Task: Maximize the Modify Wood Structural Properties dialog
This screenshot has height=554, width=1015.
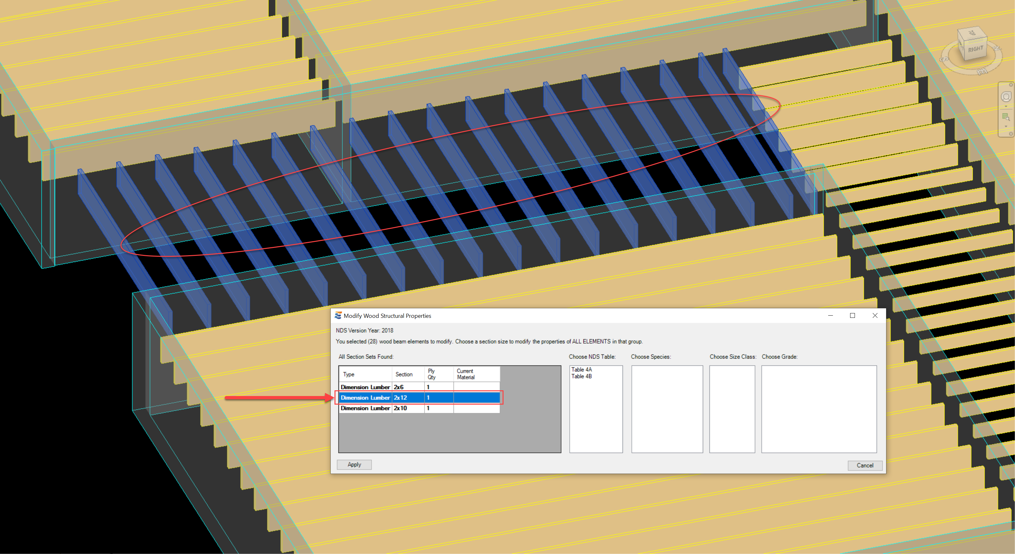Action: coord(852,316)
